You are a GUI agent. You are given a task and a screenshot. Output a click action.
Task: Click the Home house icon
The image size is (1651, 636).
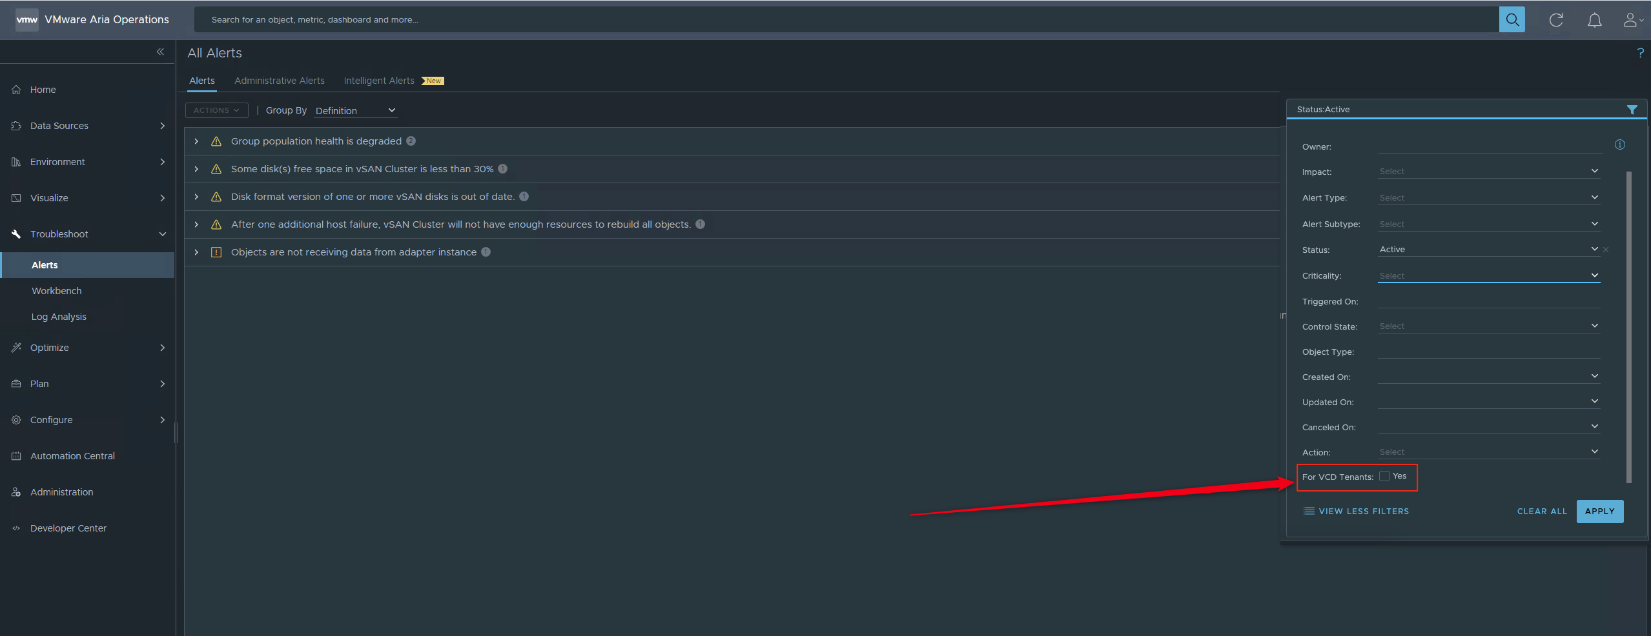coord(16,90)
